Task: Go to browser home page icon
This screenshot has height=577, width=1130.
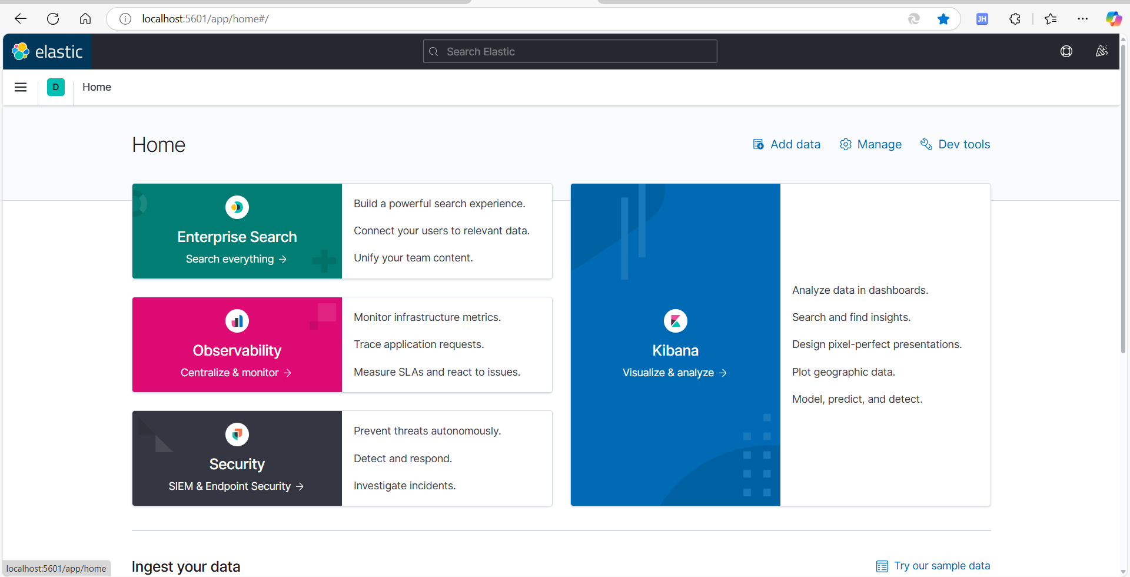Action: 85,19
